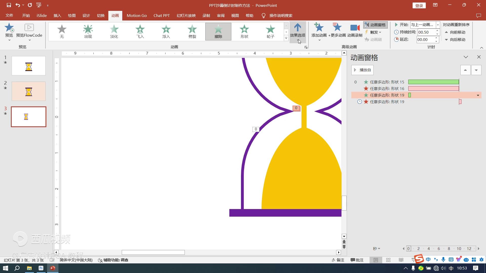Click the 擦除 (Erase) animation effect icon

click(218, 31)
